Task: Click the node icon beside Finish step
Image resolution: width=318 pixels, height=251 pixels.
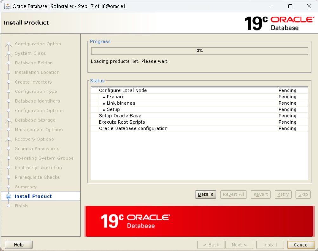Action: [9, 206]
